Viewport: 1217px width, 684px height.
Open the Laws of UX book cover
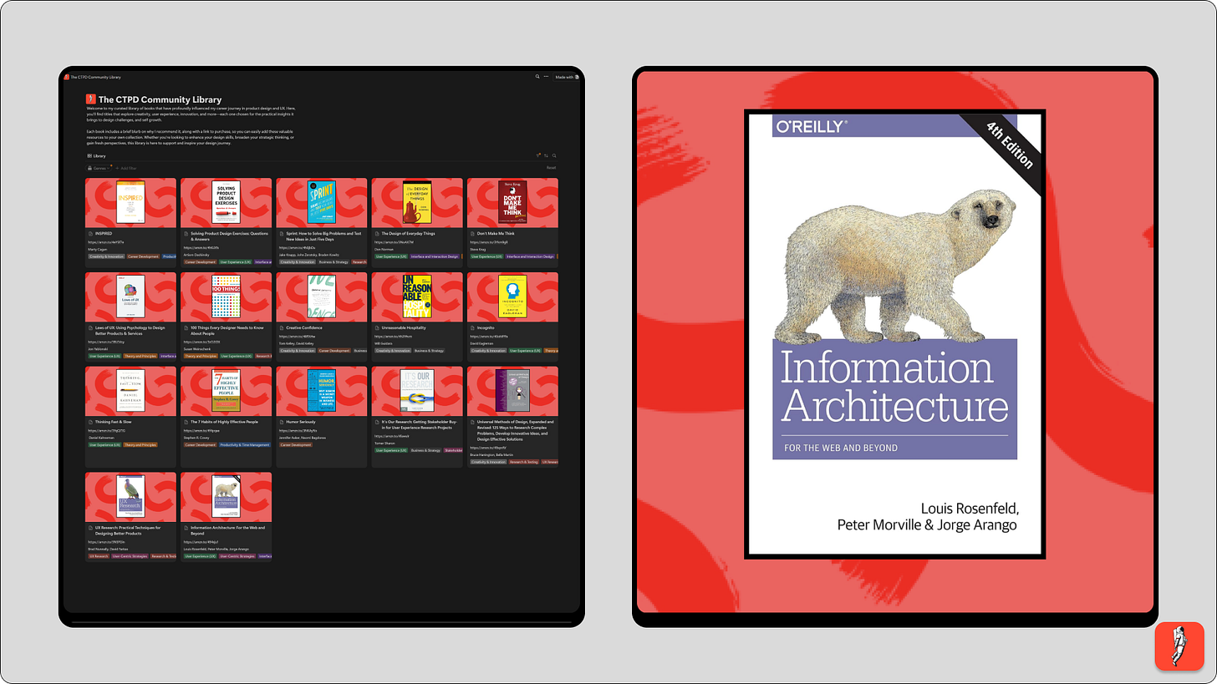click(x=130, y=296)
